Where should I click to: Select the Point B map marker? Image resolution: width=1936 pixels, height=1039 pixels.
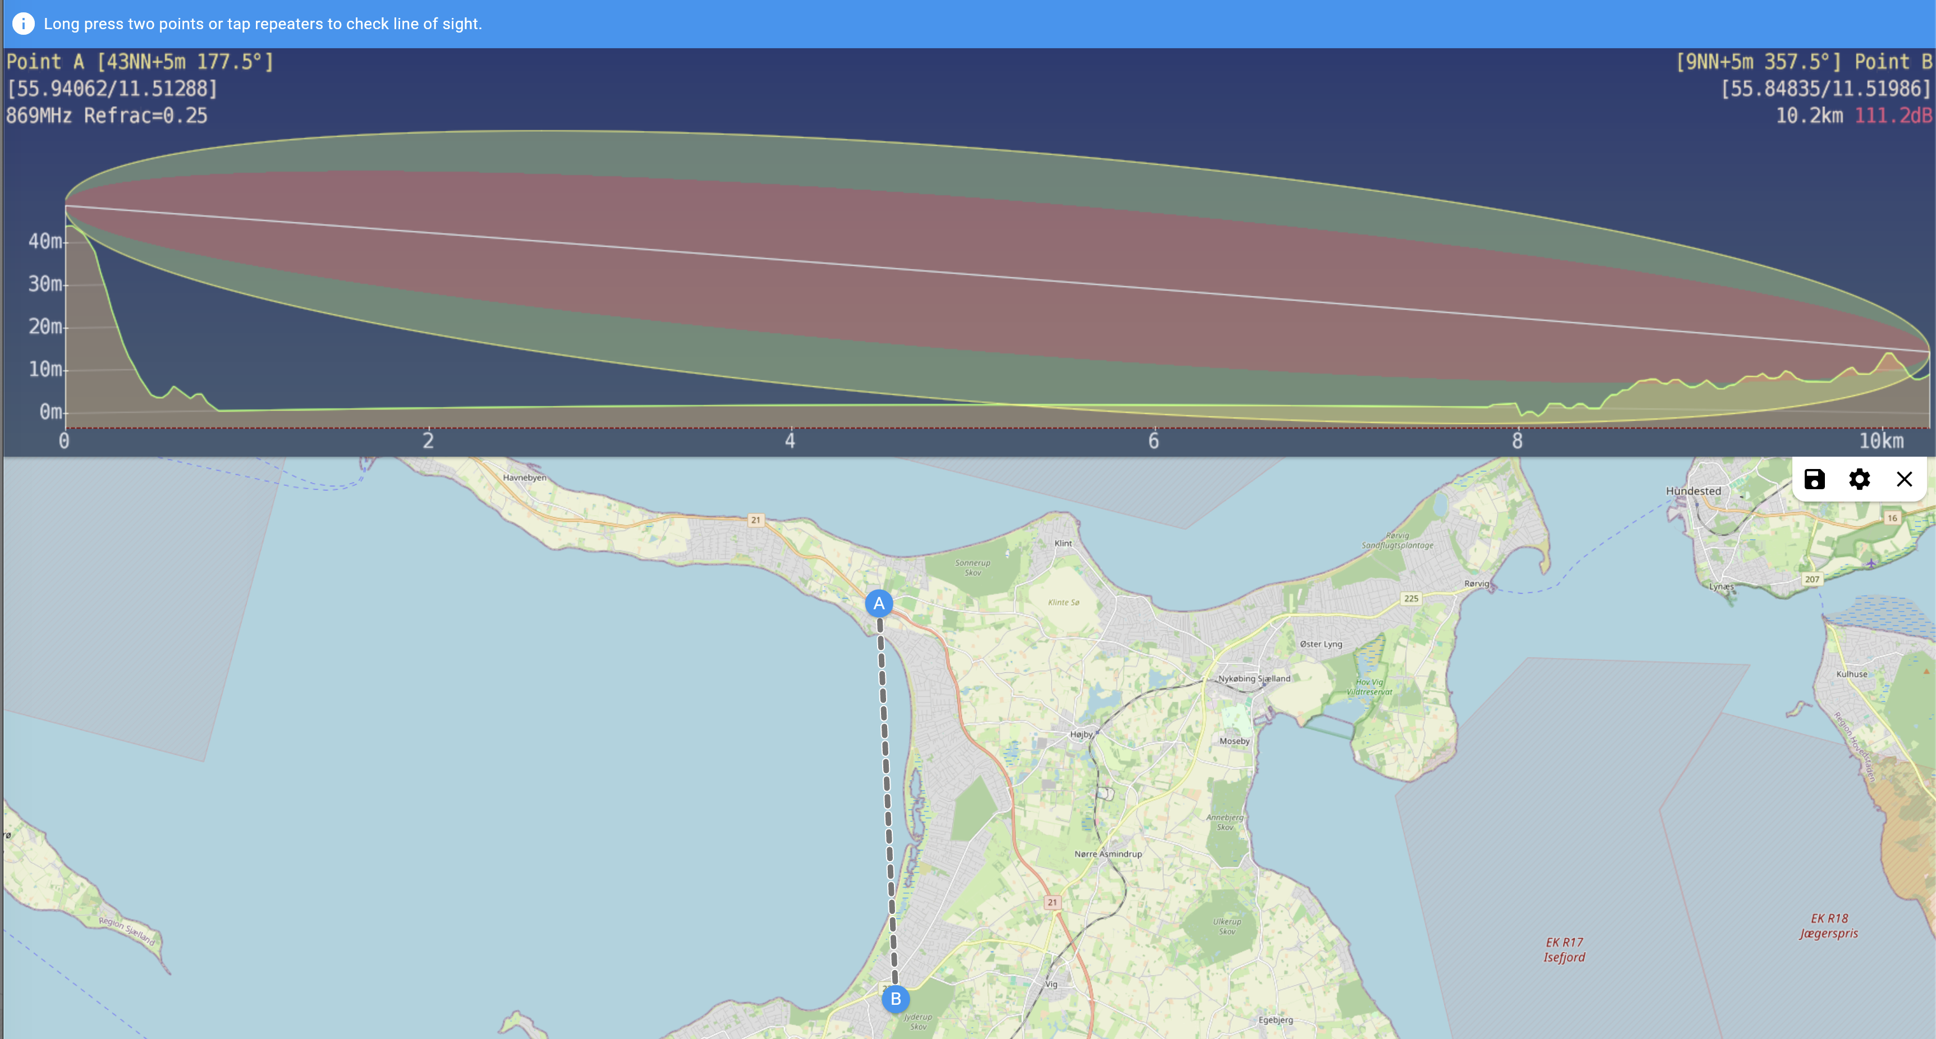click(895, 999)
